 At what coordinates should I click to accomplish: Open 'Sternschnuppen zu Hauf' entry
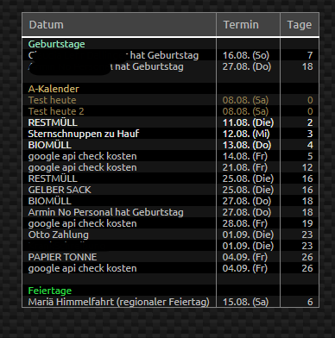pyautogui.click(x=84, y=134)
